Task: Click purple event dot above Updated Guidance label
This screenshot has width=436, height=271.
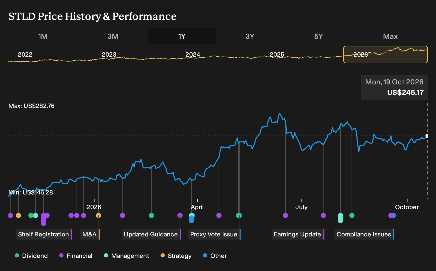Action: coord(180,215)
